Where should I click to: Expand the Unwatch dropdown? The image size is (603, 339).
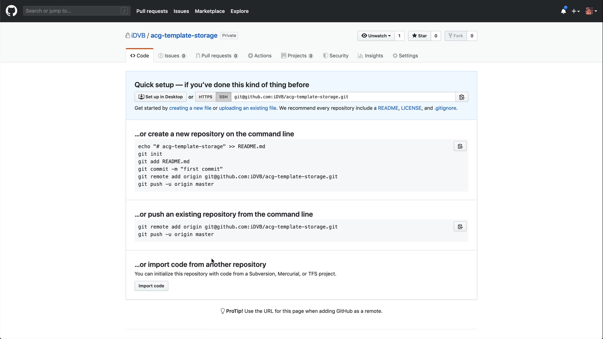(376, 36)
